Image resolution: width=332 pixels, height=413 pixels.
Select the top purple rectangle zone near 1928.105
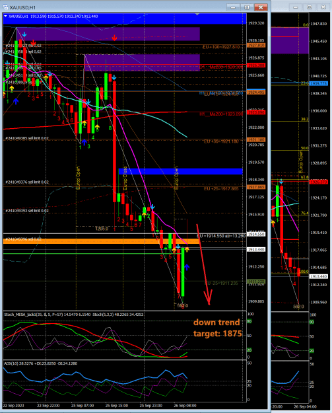tap(108, 34)
